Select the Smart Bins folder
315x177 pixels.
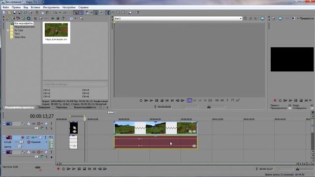tap(20, 37)
